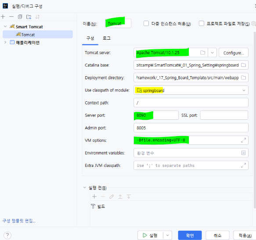Image resolution: width=256 pixels, height=240 pixels.
Task: Browse for Deployment directory folder
Action: [x=243, y=78]
